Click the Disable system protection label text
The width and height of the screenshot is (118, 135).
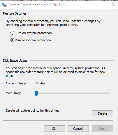[x=33, y=40]
